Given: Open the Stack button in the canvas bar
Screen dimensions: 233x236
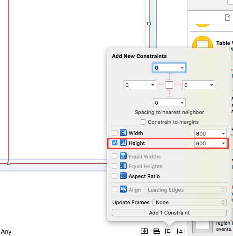Looking at the screenshot, I should pyautogui.click(x=144, y=231).
